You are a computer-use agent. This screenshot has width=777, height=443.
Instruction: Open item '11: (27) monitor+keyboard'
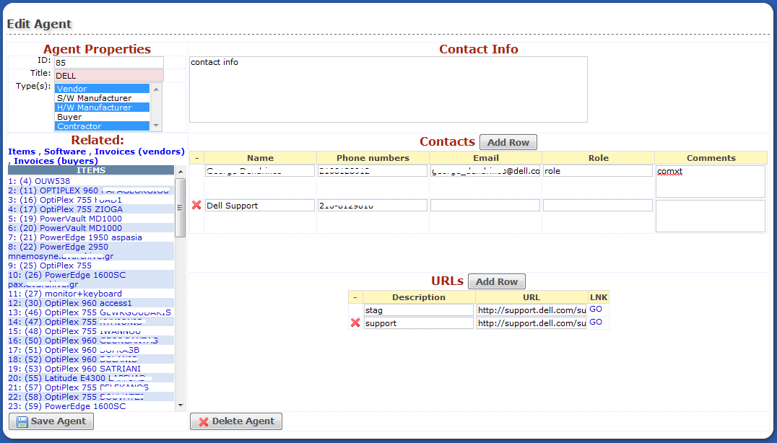pyautogui.click(x=65, y=294)
